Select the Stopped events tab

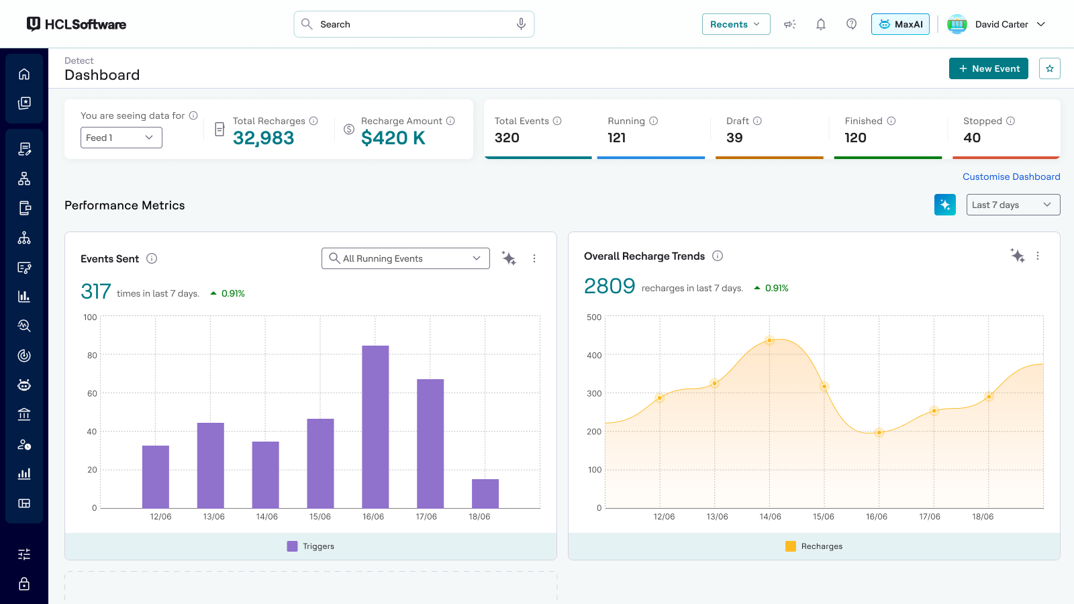point(1006,130)
